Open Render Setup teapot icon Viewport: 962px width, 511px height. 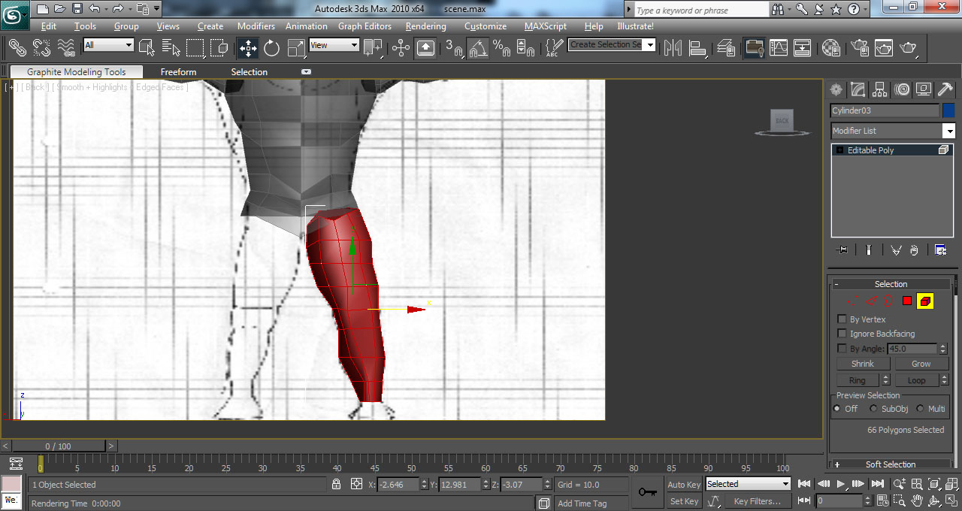860,48
